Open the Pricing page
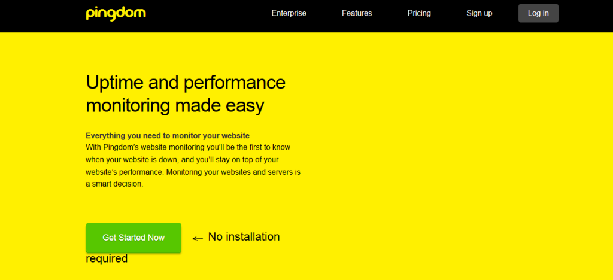Viewport: 613px width, 280px height. point(419,13)
